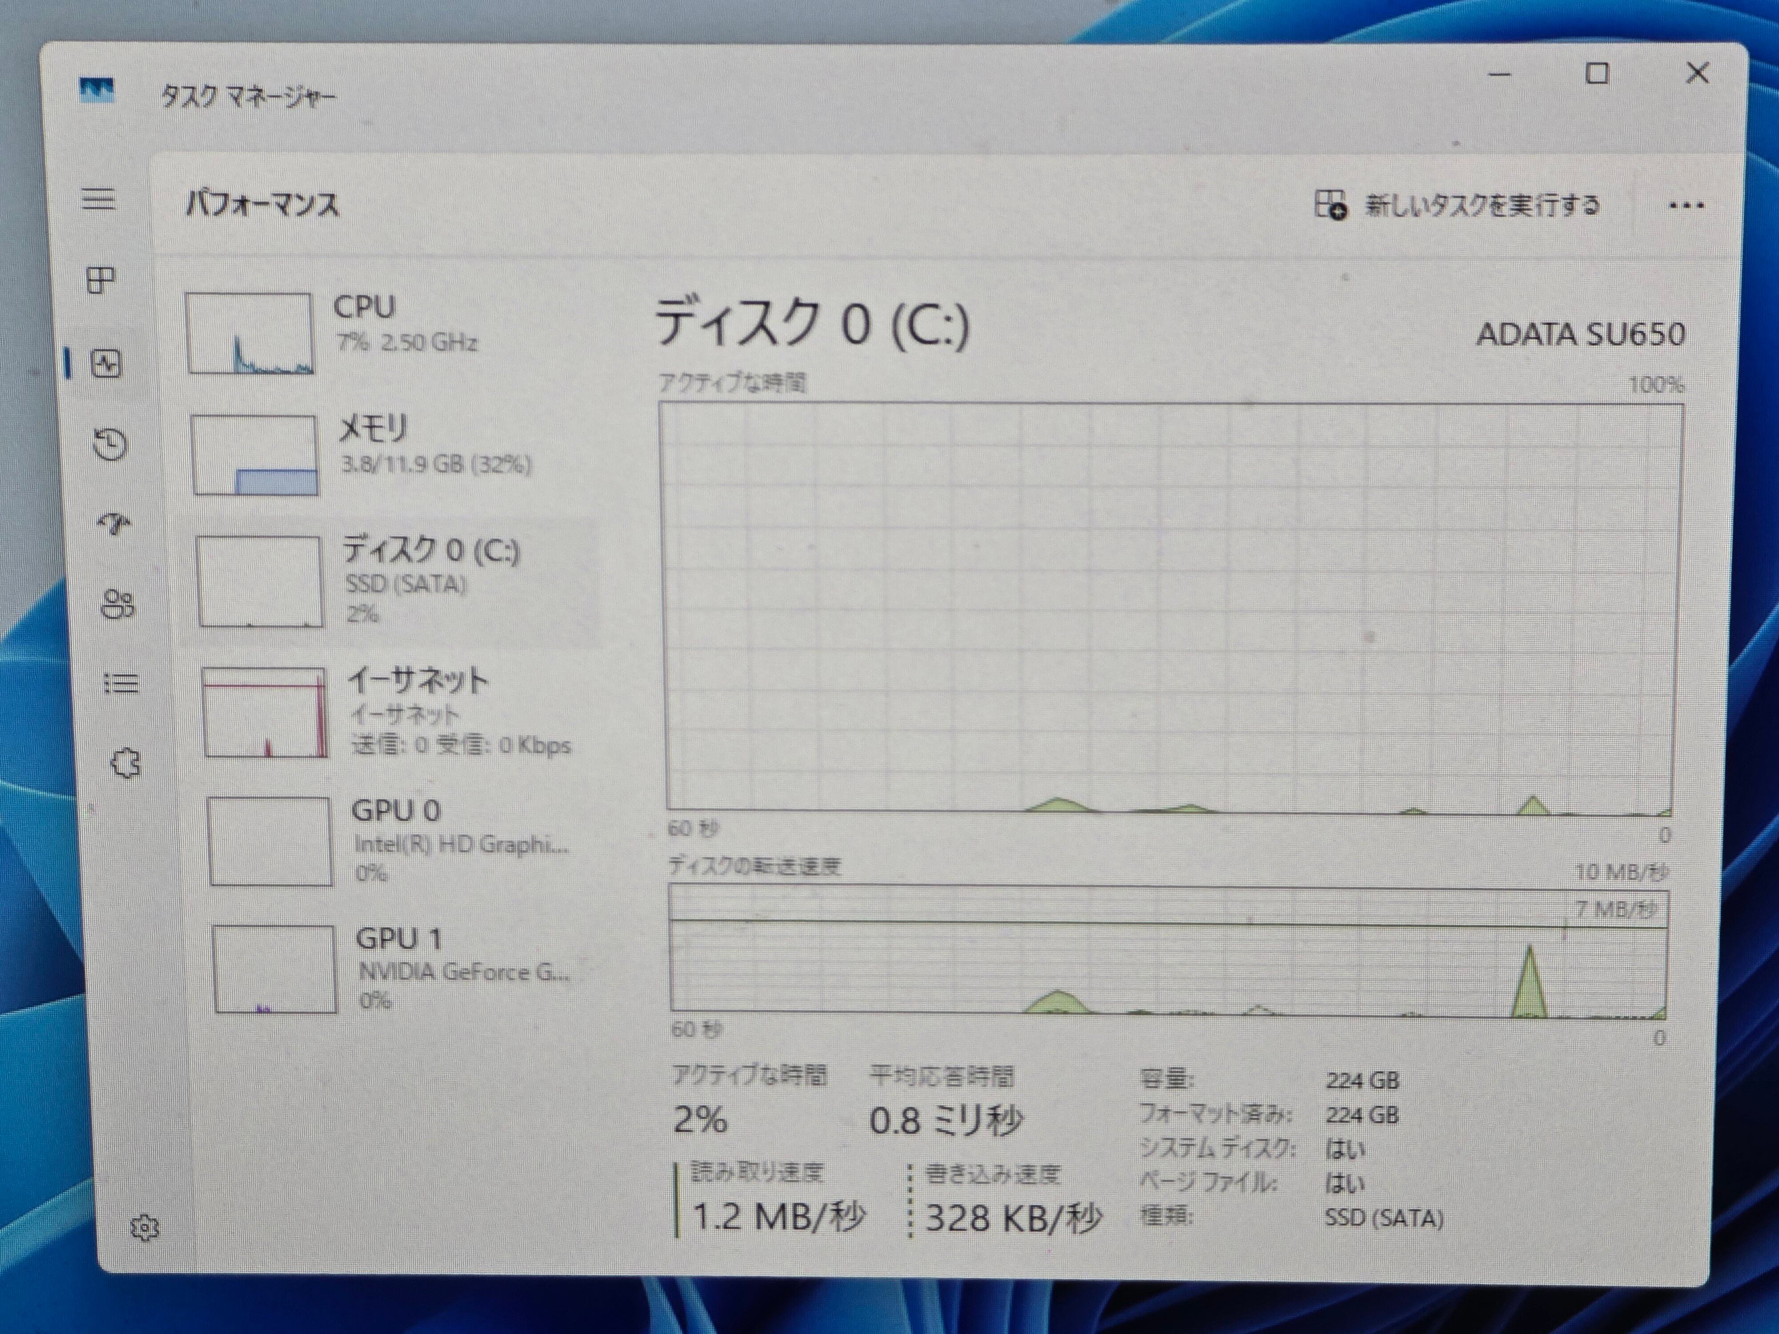Open the hamburger navigation menu

click(x=98, y=199)
